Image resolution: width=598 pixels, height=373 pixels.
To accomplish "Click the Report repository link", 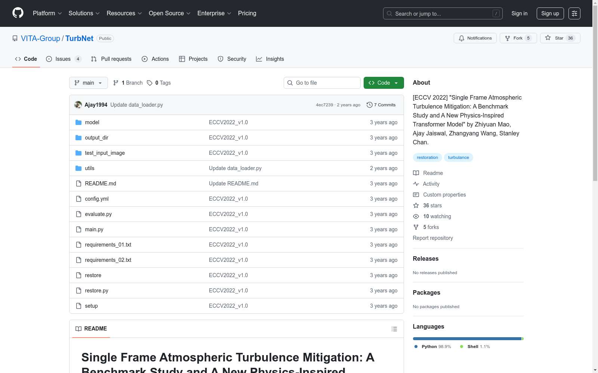I will 433,238.
